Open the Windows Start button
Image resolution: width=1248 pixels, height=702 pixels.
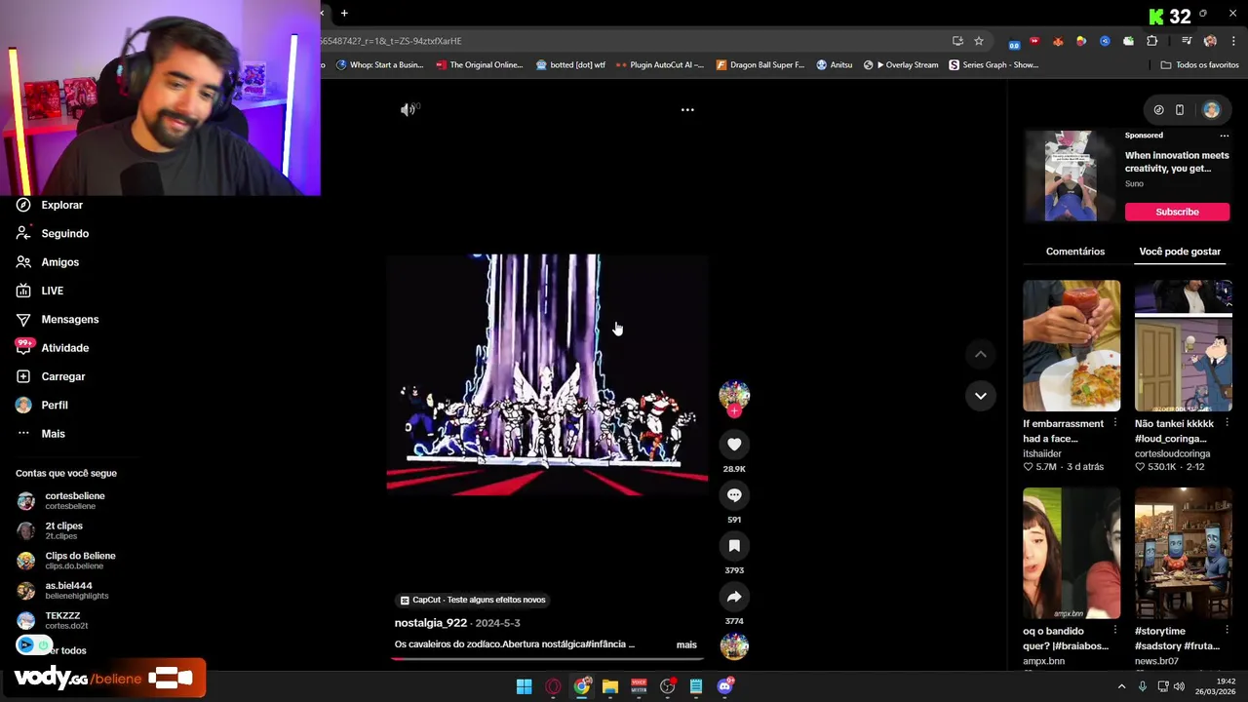tap(524, 686)
